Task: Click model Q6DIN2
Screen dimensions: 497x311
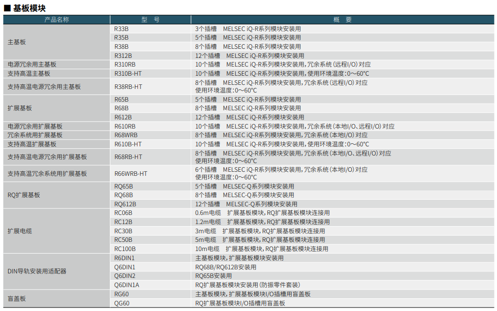Action: click(x=125, y=275)
